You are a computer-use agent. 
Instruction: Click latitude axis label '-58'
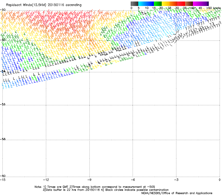(3, 139)
